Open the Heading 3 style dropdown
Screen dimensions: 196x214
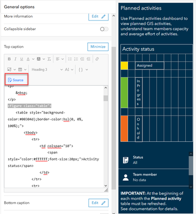click(47, 70)
